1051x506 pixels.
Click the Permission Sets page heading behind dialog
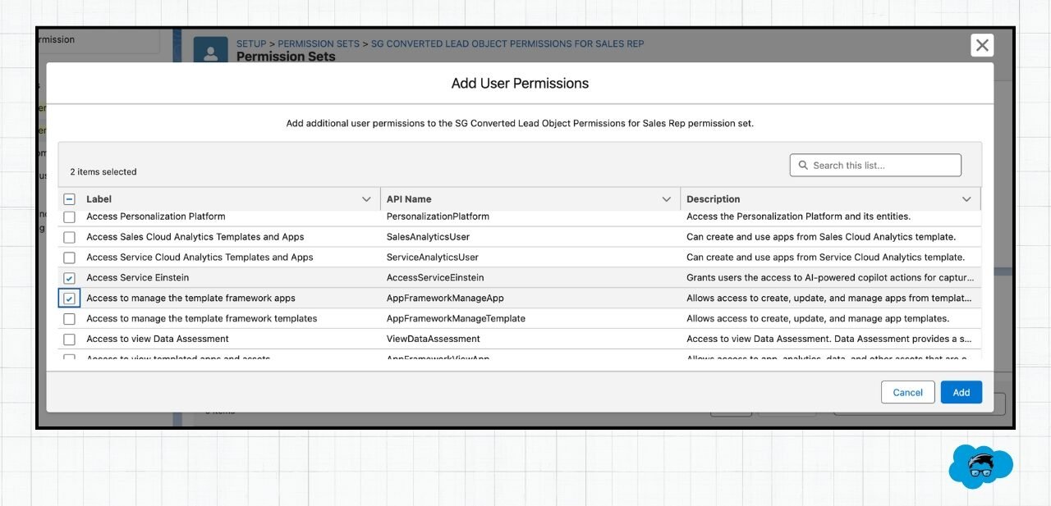286,57
